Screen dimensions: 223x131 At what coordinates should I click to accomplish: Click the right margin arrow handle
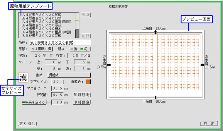coord(202,65)
